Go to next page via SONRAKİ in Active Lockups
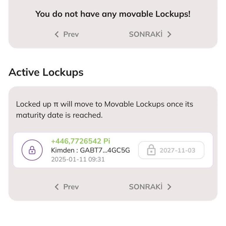 (146, 187)
